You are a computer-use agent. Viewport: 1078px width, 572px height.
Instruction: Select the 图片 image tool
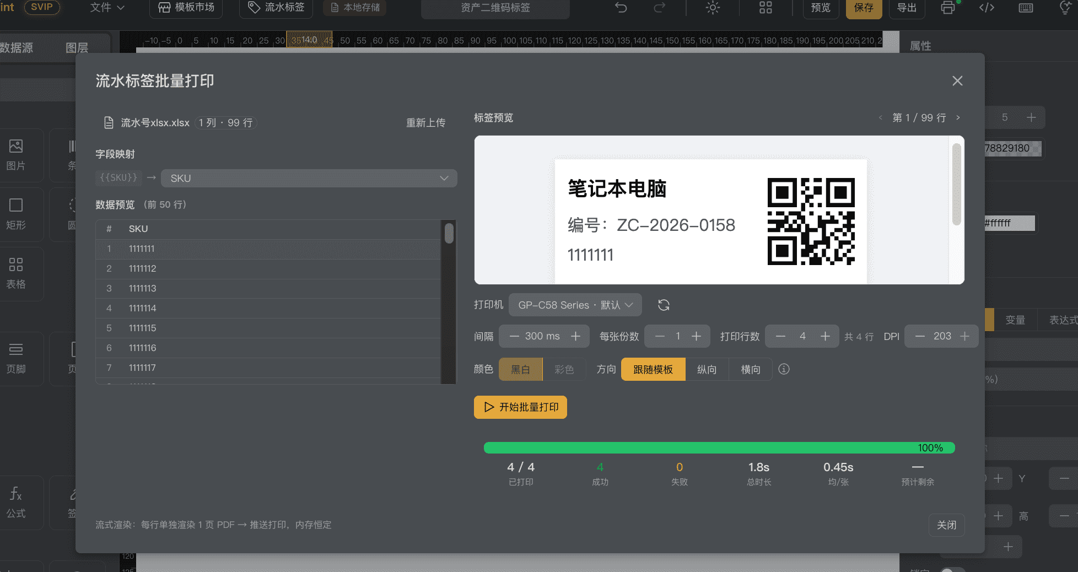(x=16, y=155)
